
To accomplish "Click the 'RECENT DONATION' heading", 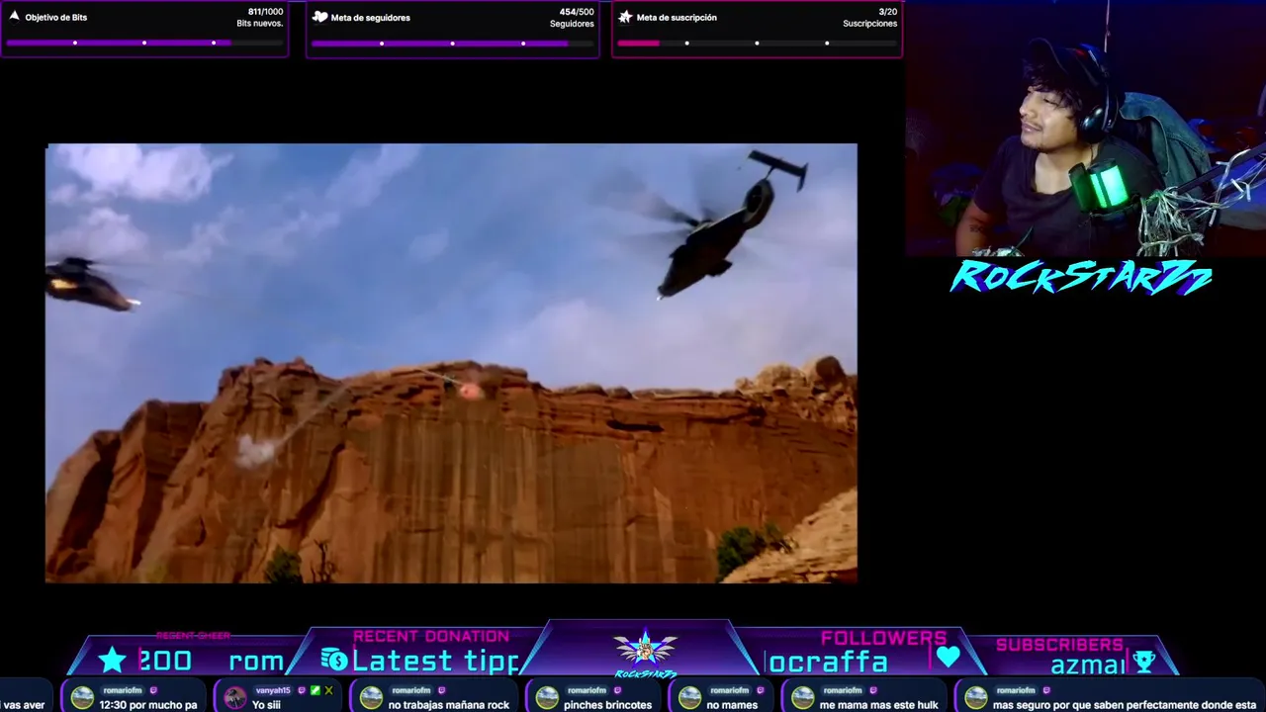I will click(431, 636).
